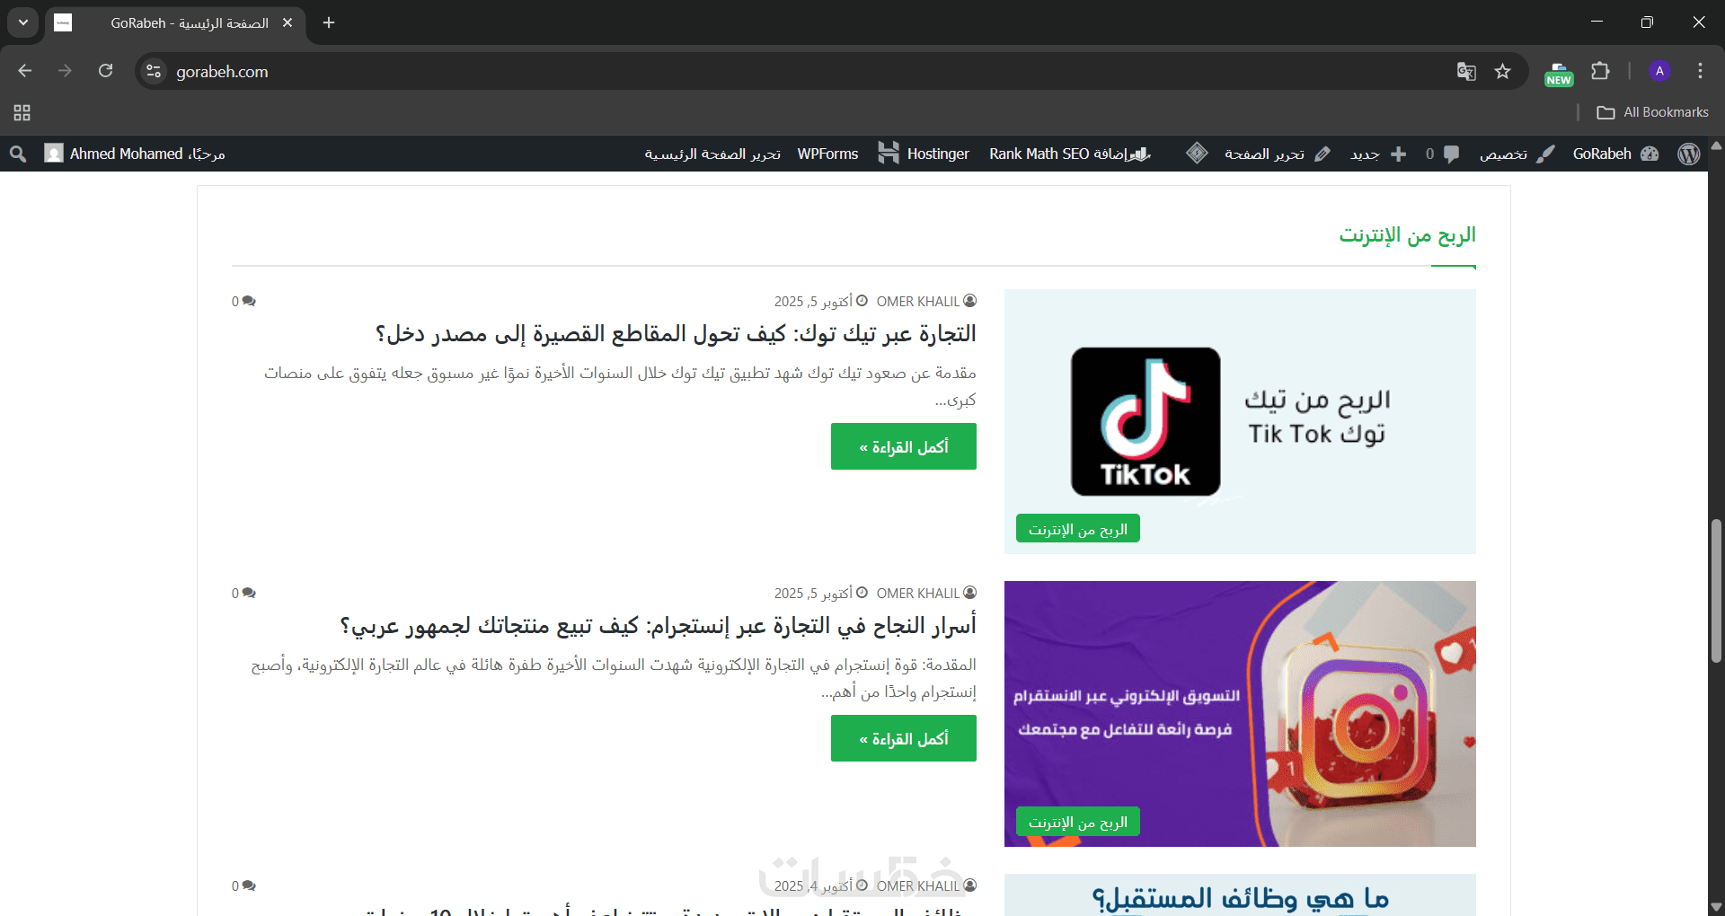Click the scrollbar up arrow
This screenshot has height=916, width=1725.
(1716, 145)
